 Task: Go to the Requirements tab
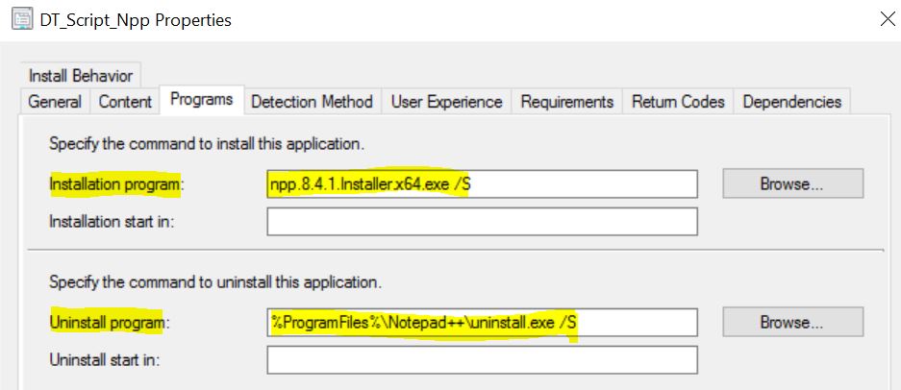point(567,102)
